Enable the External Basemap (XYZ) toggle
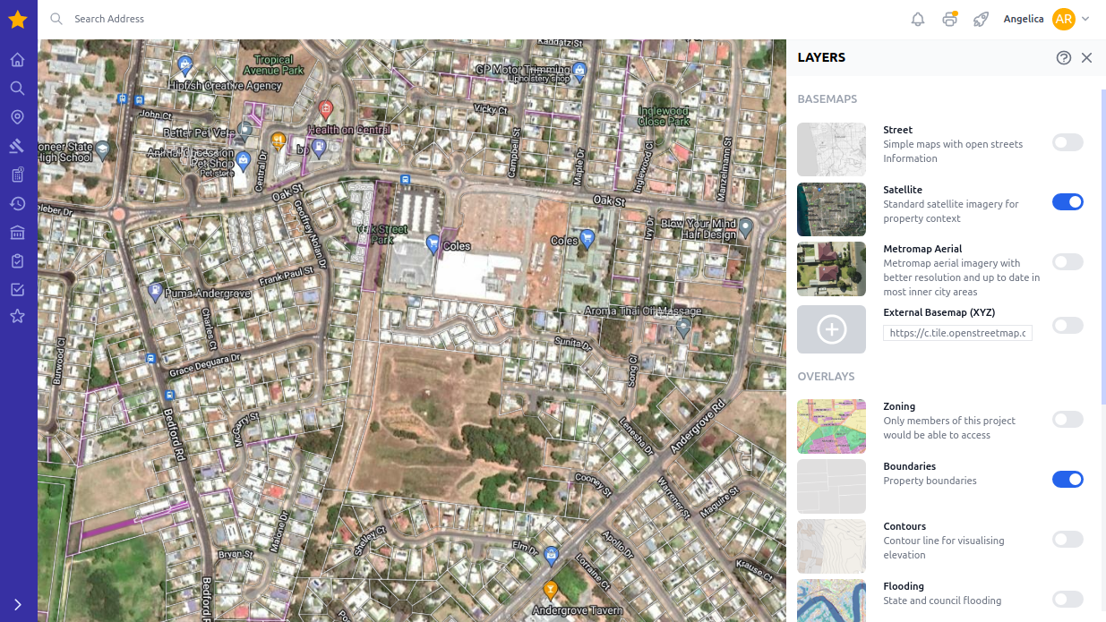Screen dimensions: 1106x622 [x=1067, y=325]
